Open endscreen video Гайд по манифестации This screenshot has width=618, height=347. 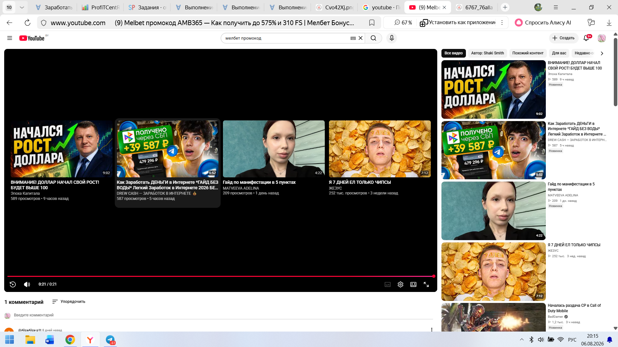tap(274, 158)
